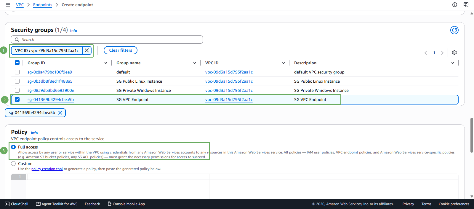
Task: Sort by Description column arrow
Action: 453,63
